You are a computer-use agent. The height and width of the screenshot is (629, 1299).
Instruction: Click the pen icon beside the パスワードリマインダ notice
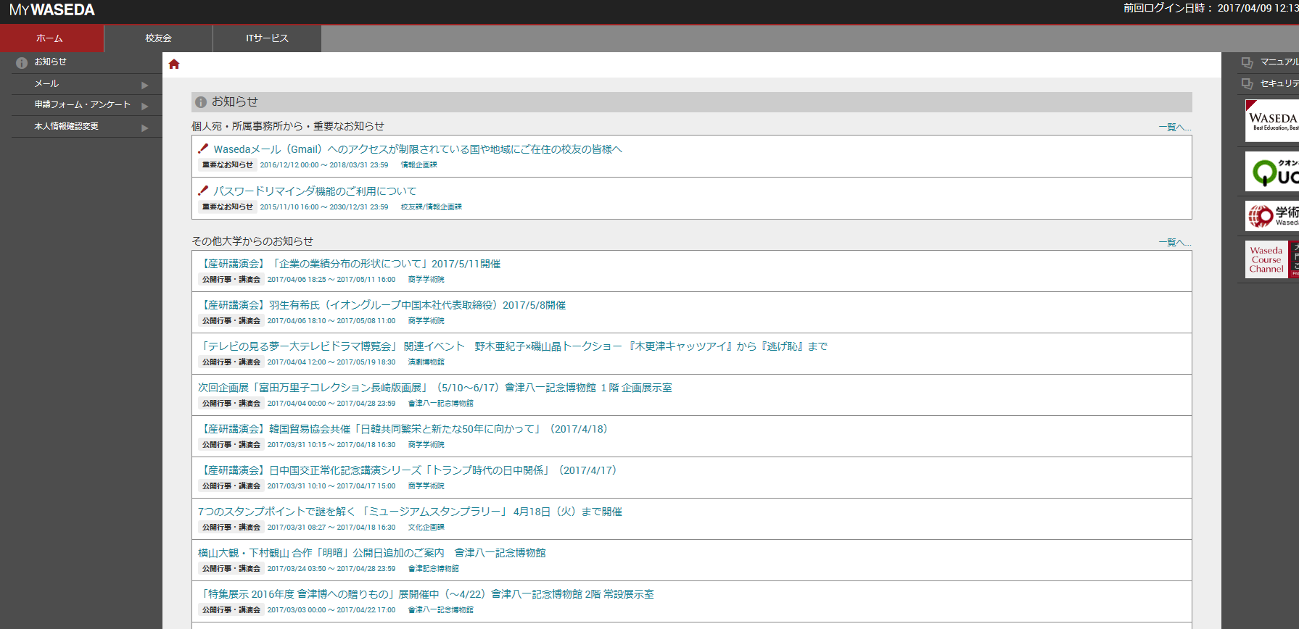203,191
